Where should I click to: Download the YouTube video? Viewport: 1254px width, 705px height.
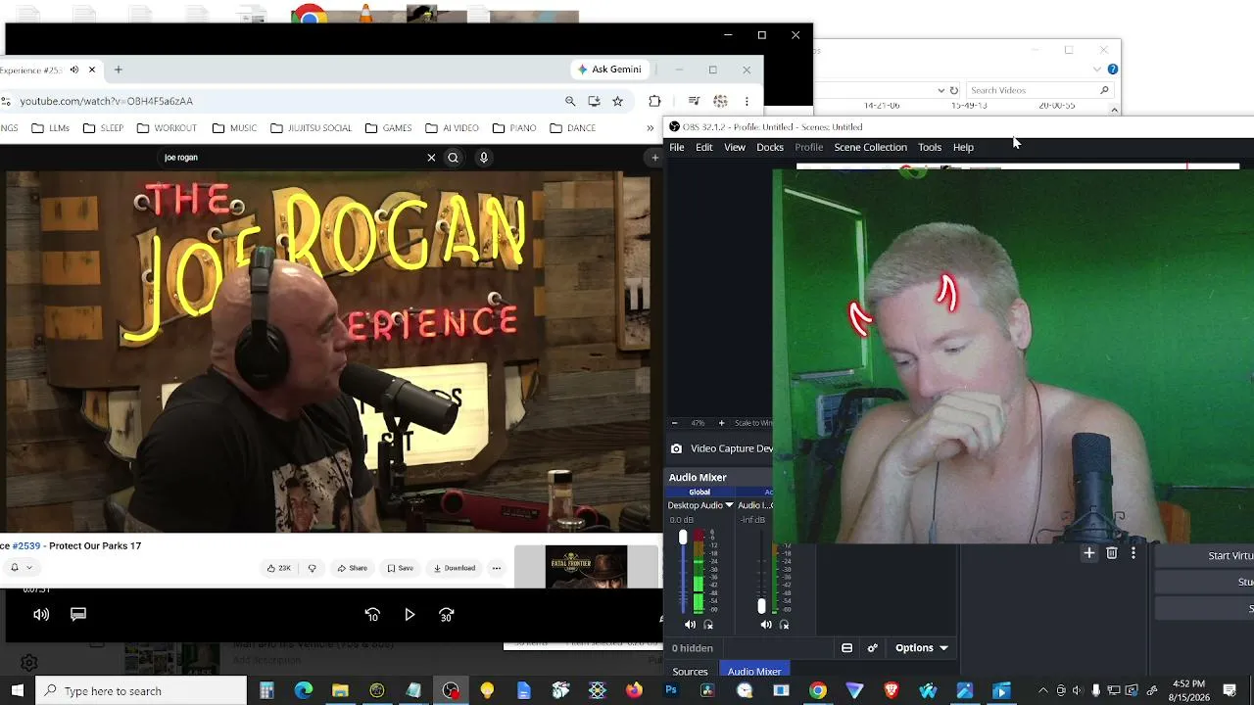tap(455, 568)
